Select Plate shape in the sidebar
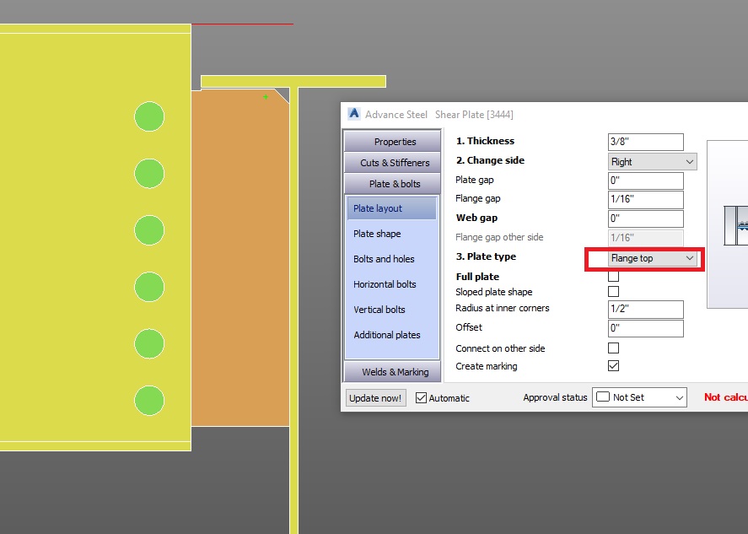Screen dimensions: 748x534 click(x=391, y=234)
